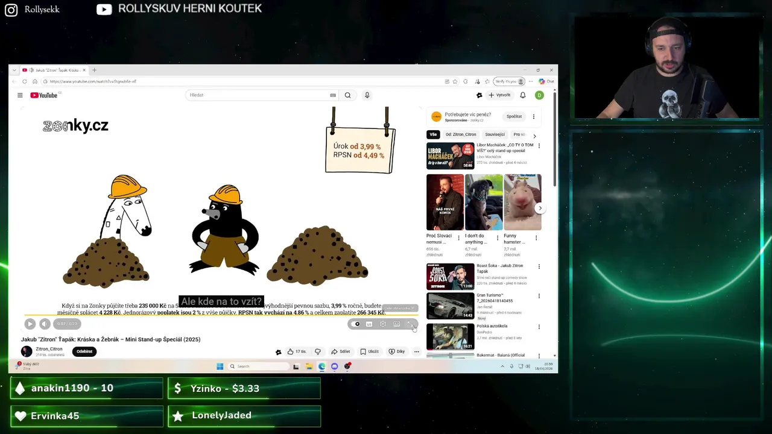
Task: Subscribe with the Odebírat button
Action: coord(84,351)
